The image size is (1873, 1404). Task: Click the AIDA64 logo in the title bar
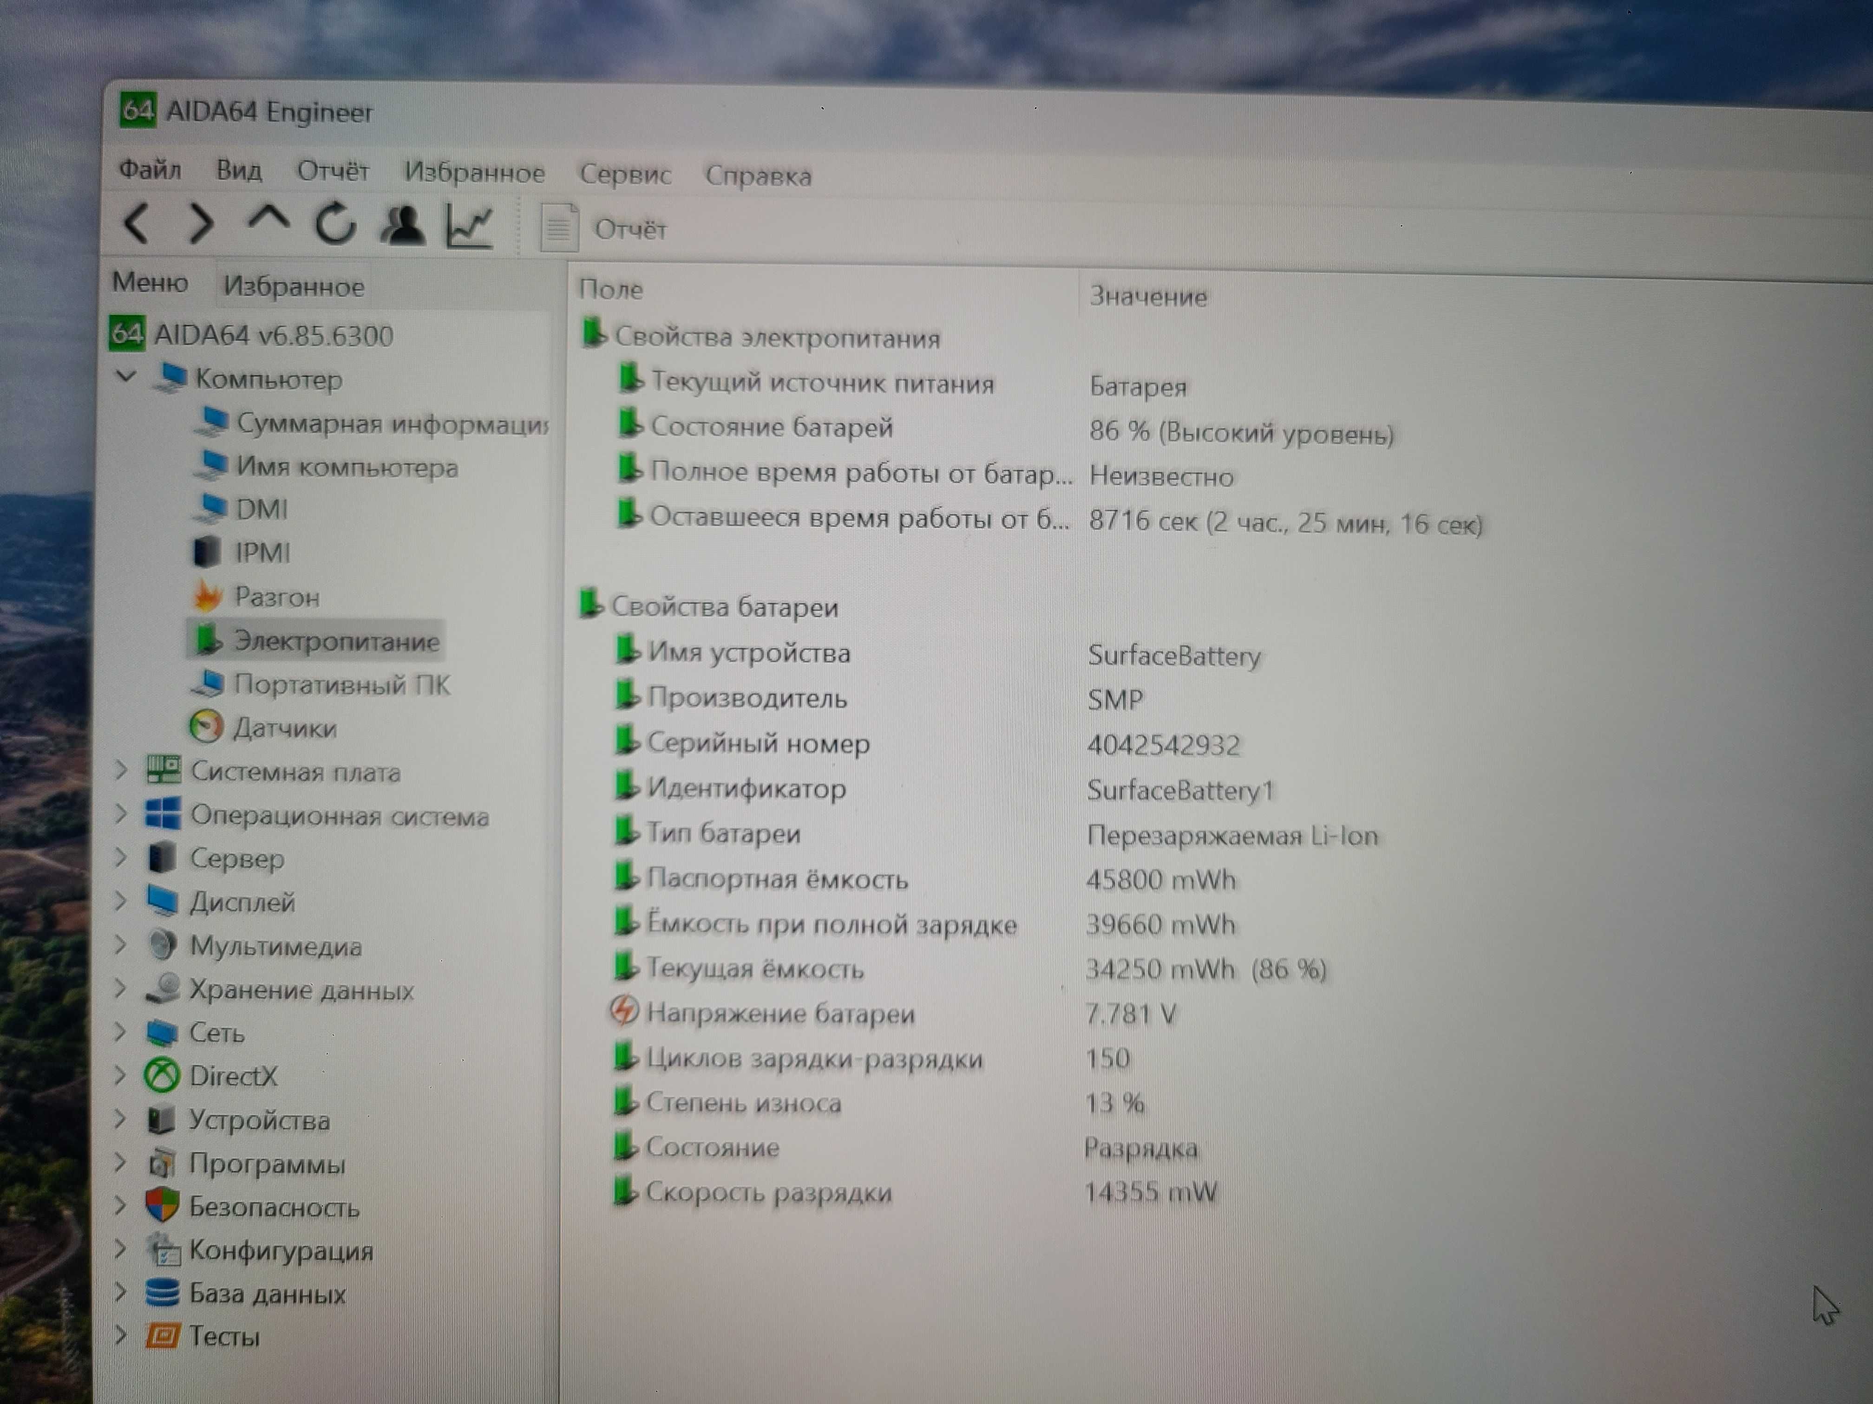[x=137, y=110]
